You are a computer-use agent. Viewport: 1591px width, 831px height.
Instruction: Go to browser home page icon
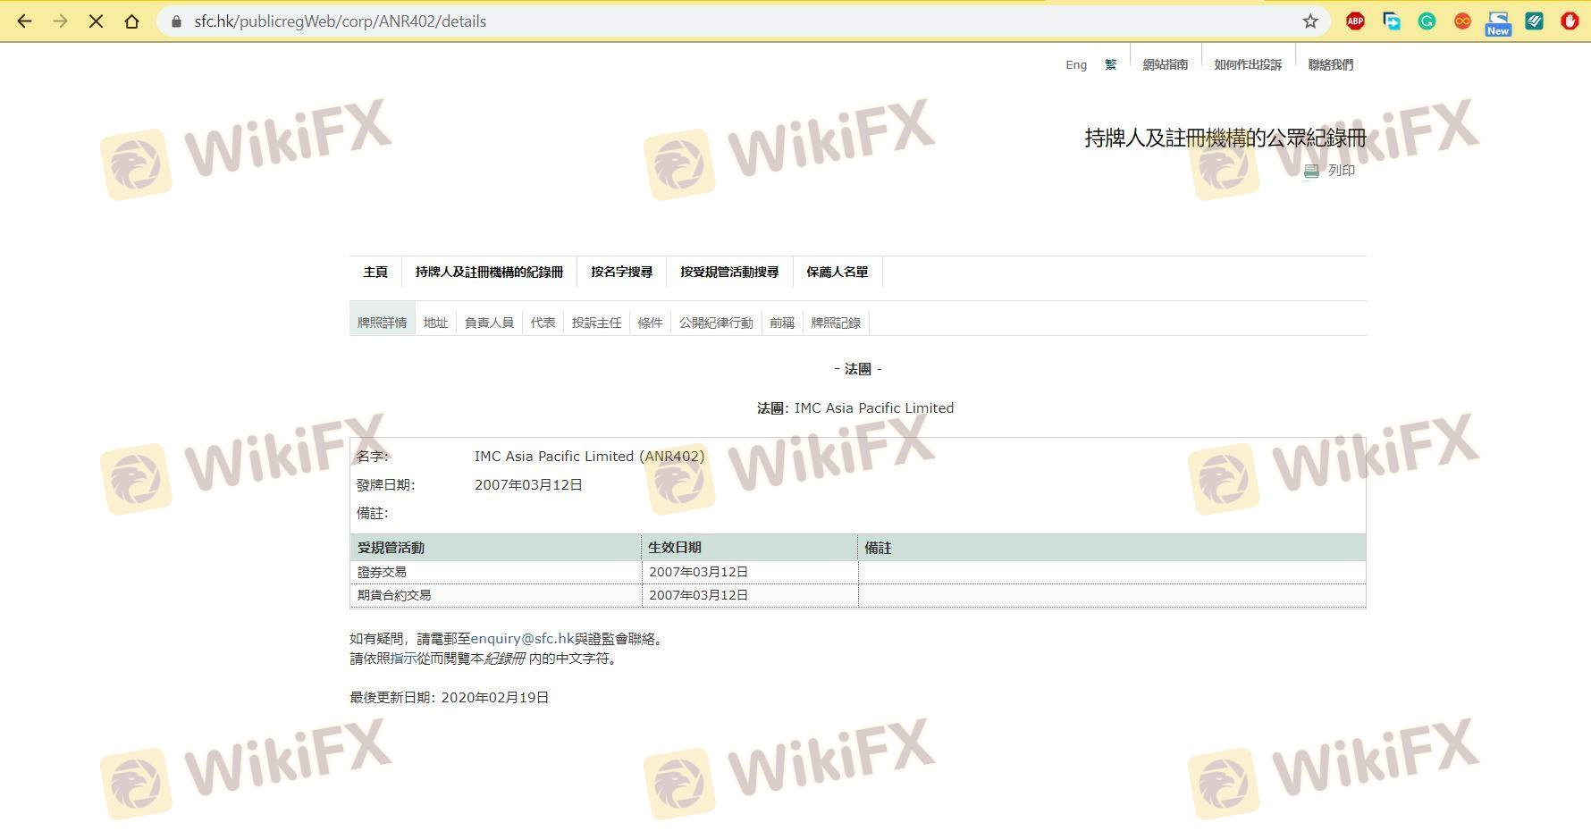(x=131, y=21)
